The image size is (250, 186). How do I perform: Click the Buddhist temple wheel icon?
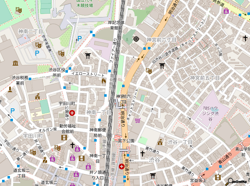pyautogui.click(x=136, y=39)
